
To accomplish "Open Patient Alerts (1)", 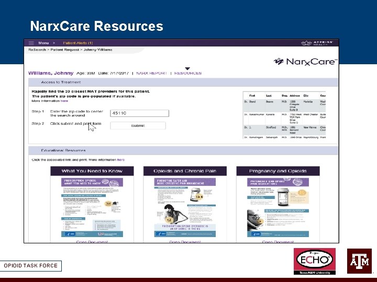I will pos(78,43).
